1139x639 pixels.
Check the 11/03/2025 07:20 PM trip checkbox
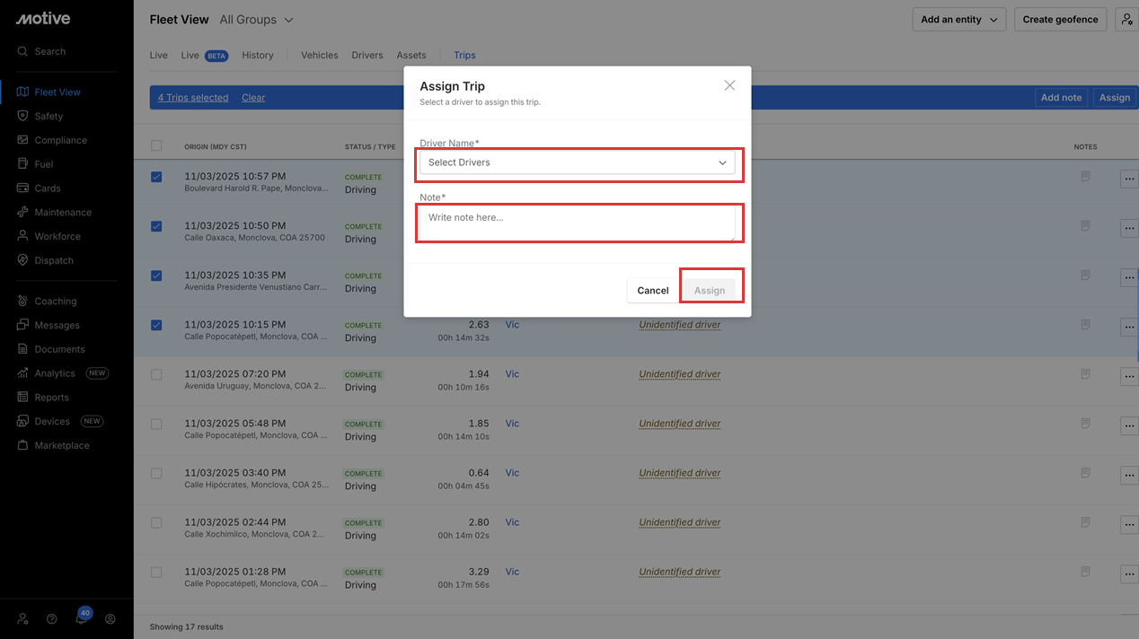click(x=156, y=374)
